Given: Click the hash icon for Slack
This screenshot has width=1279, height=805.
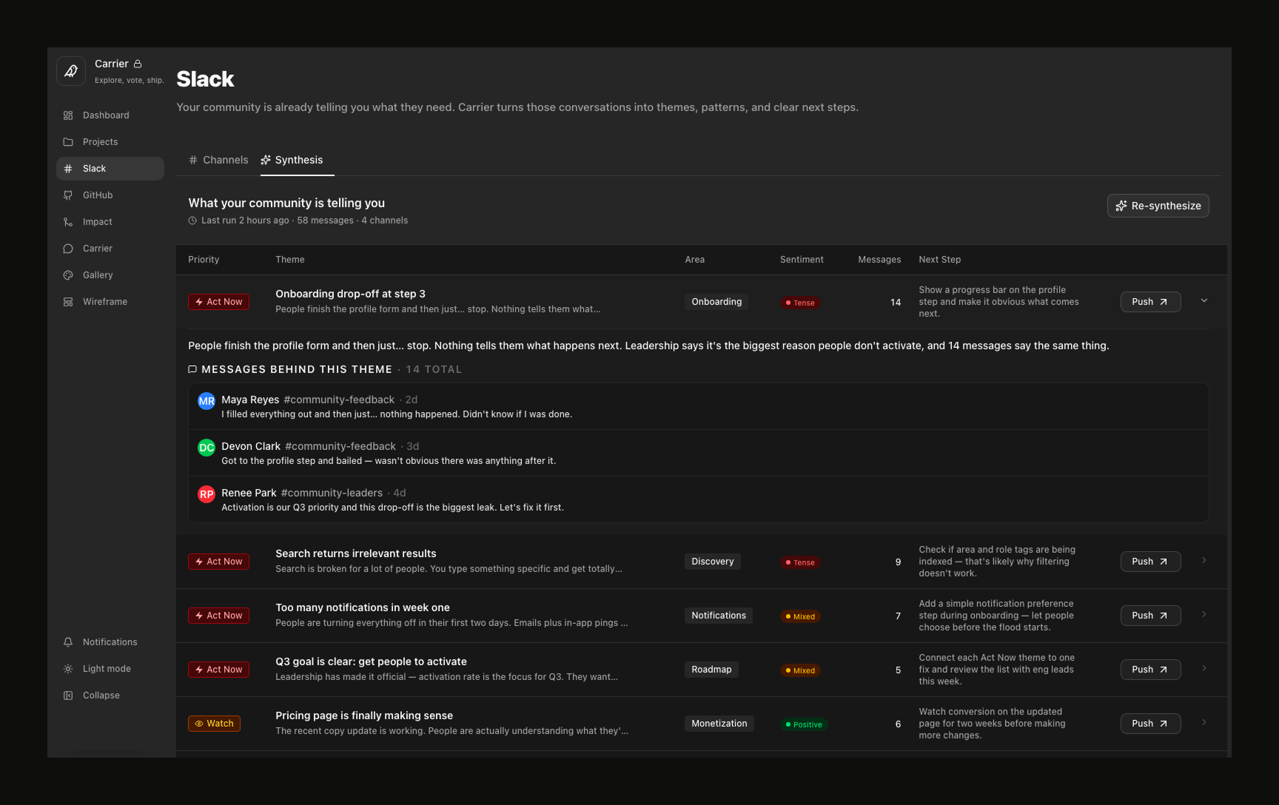Looking at the screenshot, I should 68,169.
